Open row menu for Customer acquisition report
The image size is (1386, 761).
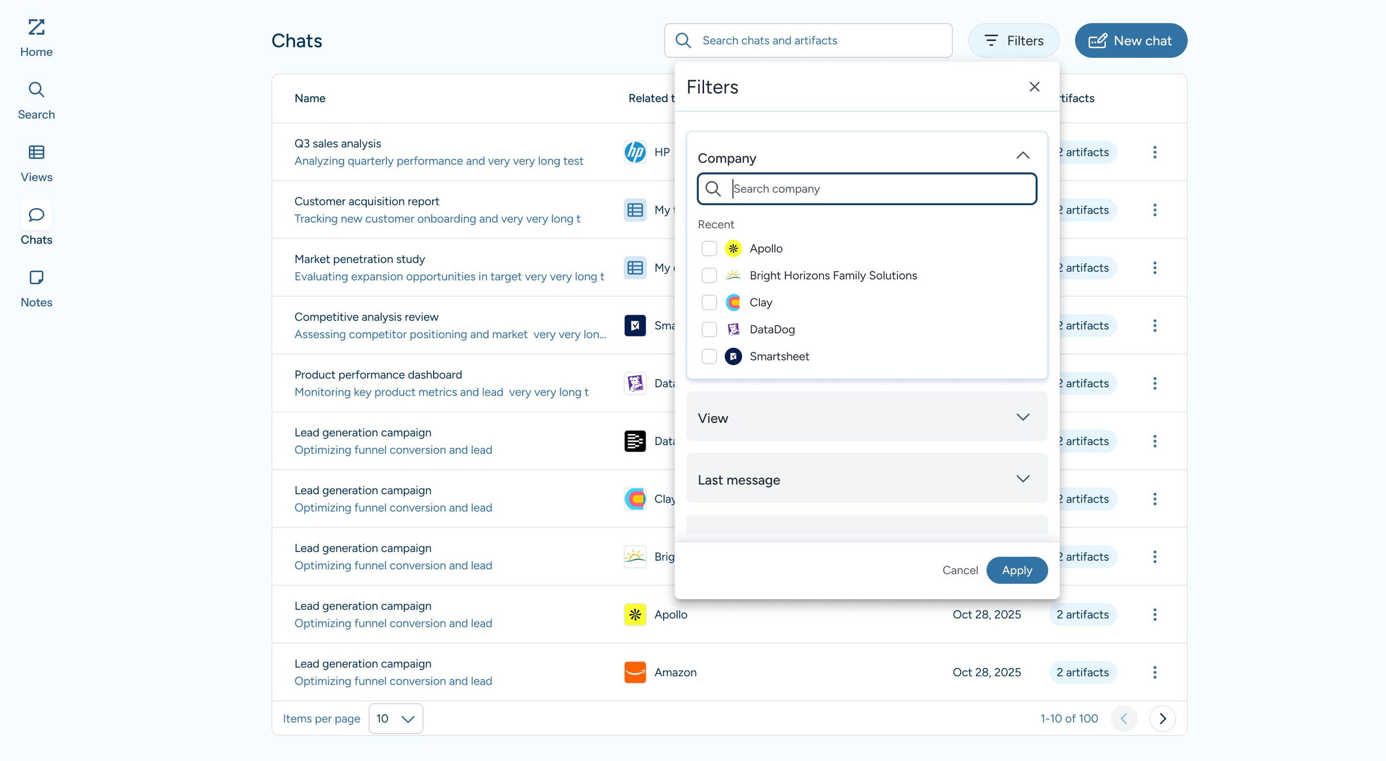(x=1154, y=210)
